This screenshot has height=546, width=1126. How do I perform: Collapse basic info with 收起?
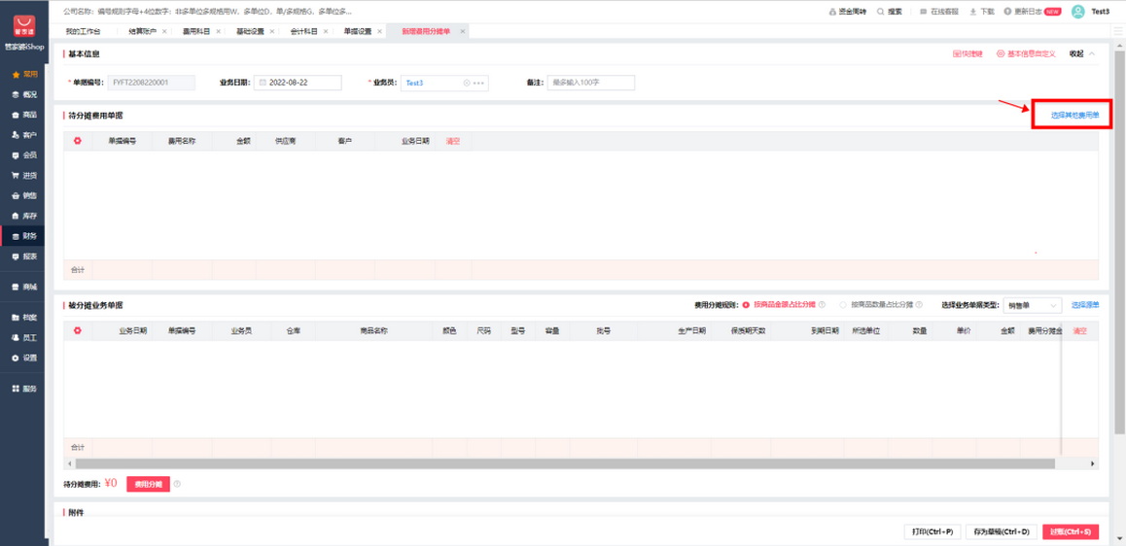pos(1081,54)
